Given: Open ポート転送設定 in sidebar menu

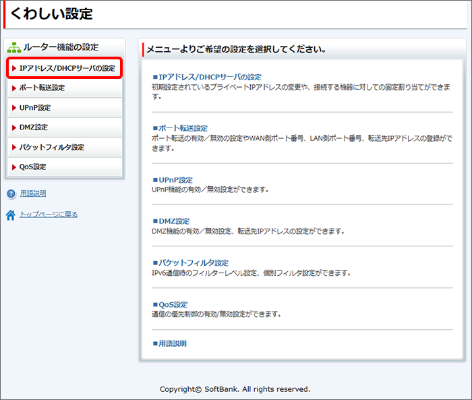Looking at the screenshot, I should click(65, 88).
